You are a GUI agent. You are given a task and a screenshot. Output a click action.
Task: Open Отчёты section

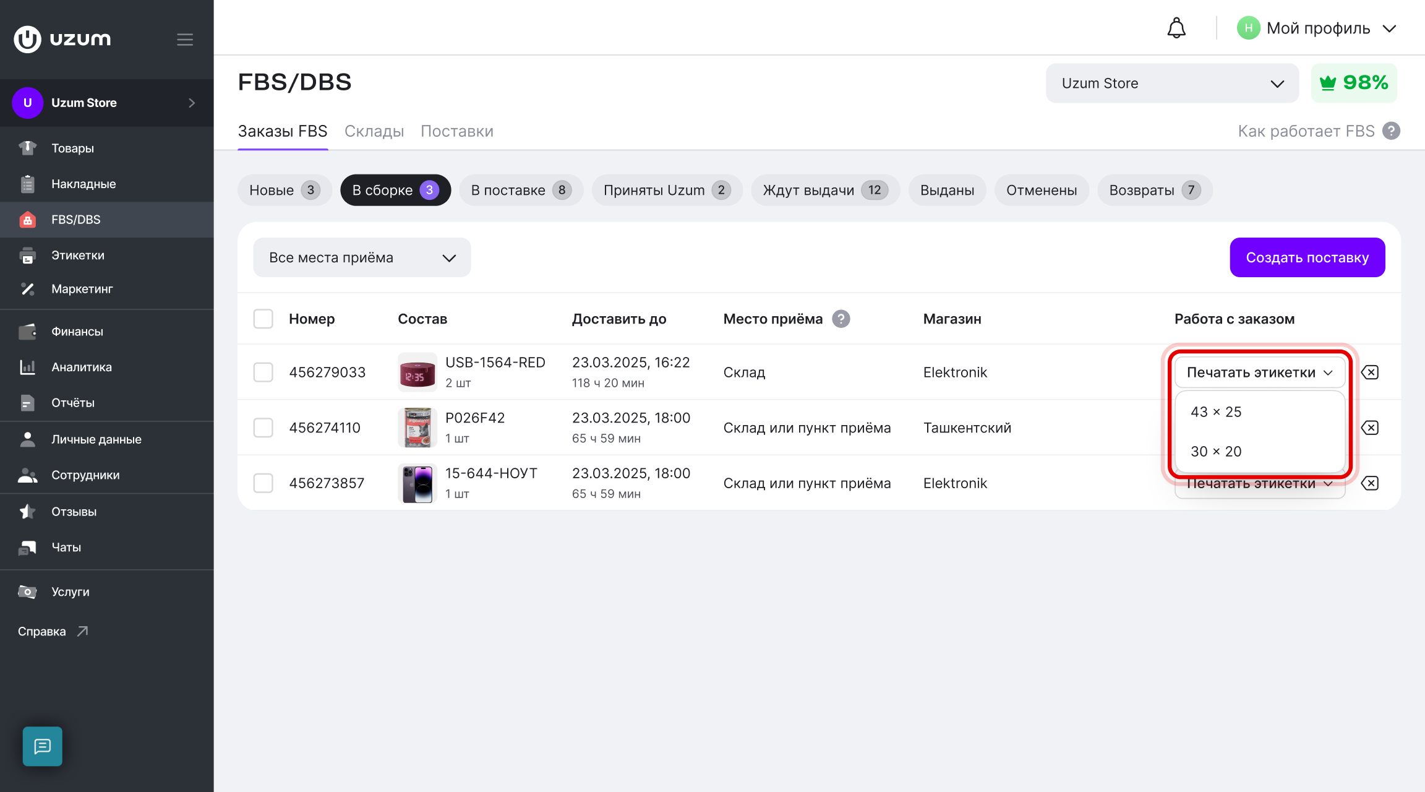106,403
